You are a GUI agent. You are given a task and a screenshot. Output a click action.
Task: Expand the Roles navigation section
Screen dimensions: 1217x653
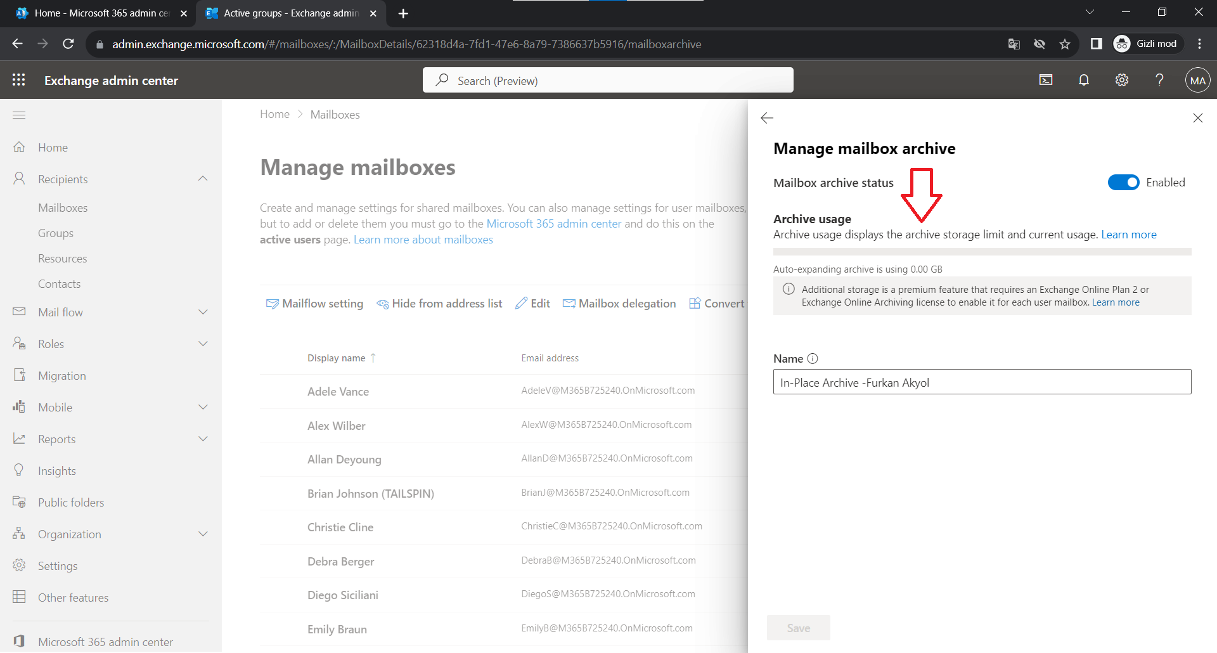(x=203, y=344)
